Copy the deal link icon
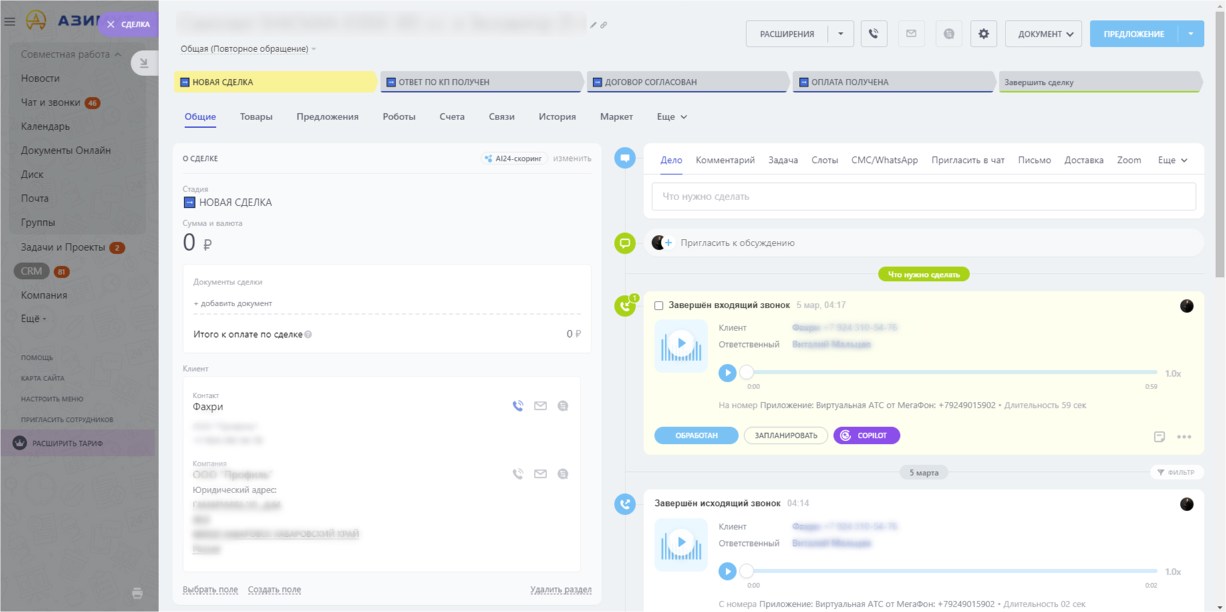 (x=603, y=25)
